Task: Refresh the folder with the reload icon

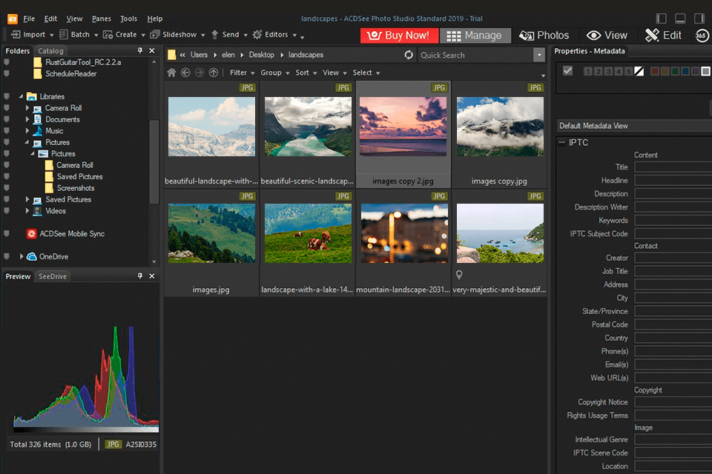Action: coord(409,55)
